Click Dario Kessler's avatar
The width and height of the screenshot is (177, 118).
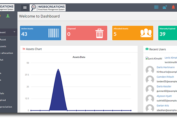coord(150,89)
